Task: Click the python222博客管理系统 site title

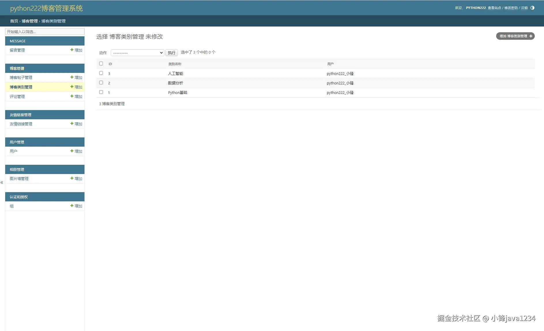Action: (46, 8)
